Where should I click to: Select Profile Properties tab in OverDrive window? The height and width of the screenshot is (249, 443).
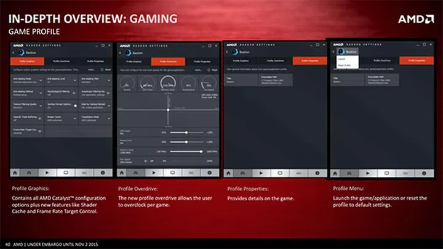click(202, 62)
